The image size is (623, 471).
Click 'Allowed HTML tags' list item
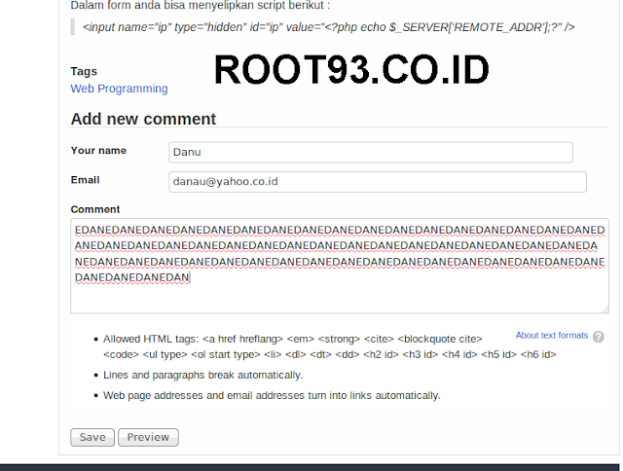(330, 346)
